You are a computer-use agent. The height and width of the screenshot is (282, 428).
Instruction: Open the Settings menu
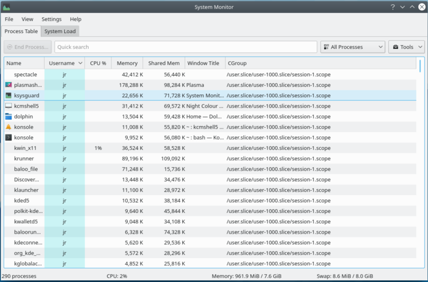click(51, 20)
